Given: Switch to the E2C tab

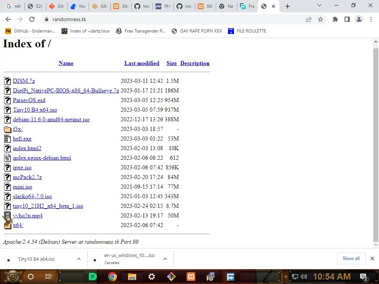Looking at the screenshot, I should pyautogui.click(x=35, y=6).
